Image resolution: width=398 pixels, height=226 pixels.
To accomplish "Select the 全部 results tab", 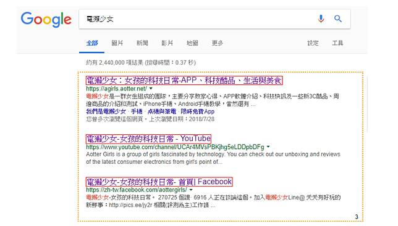I will click(92, 43).
